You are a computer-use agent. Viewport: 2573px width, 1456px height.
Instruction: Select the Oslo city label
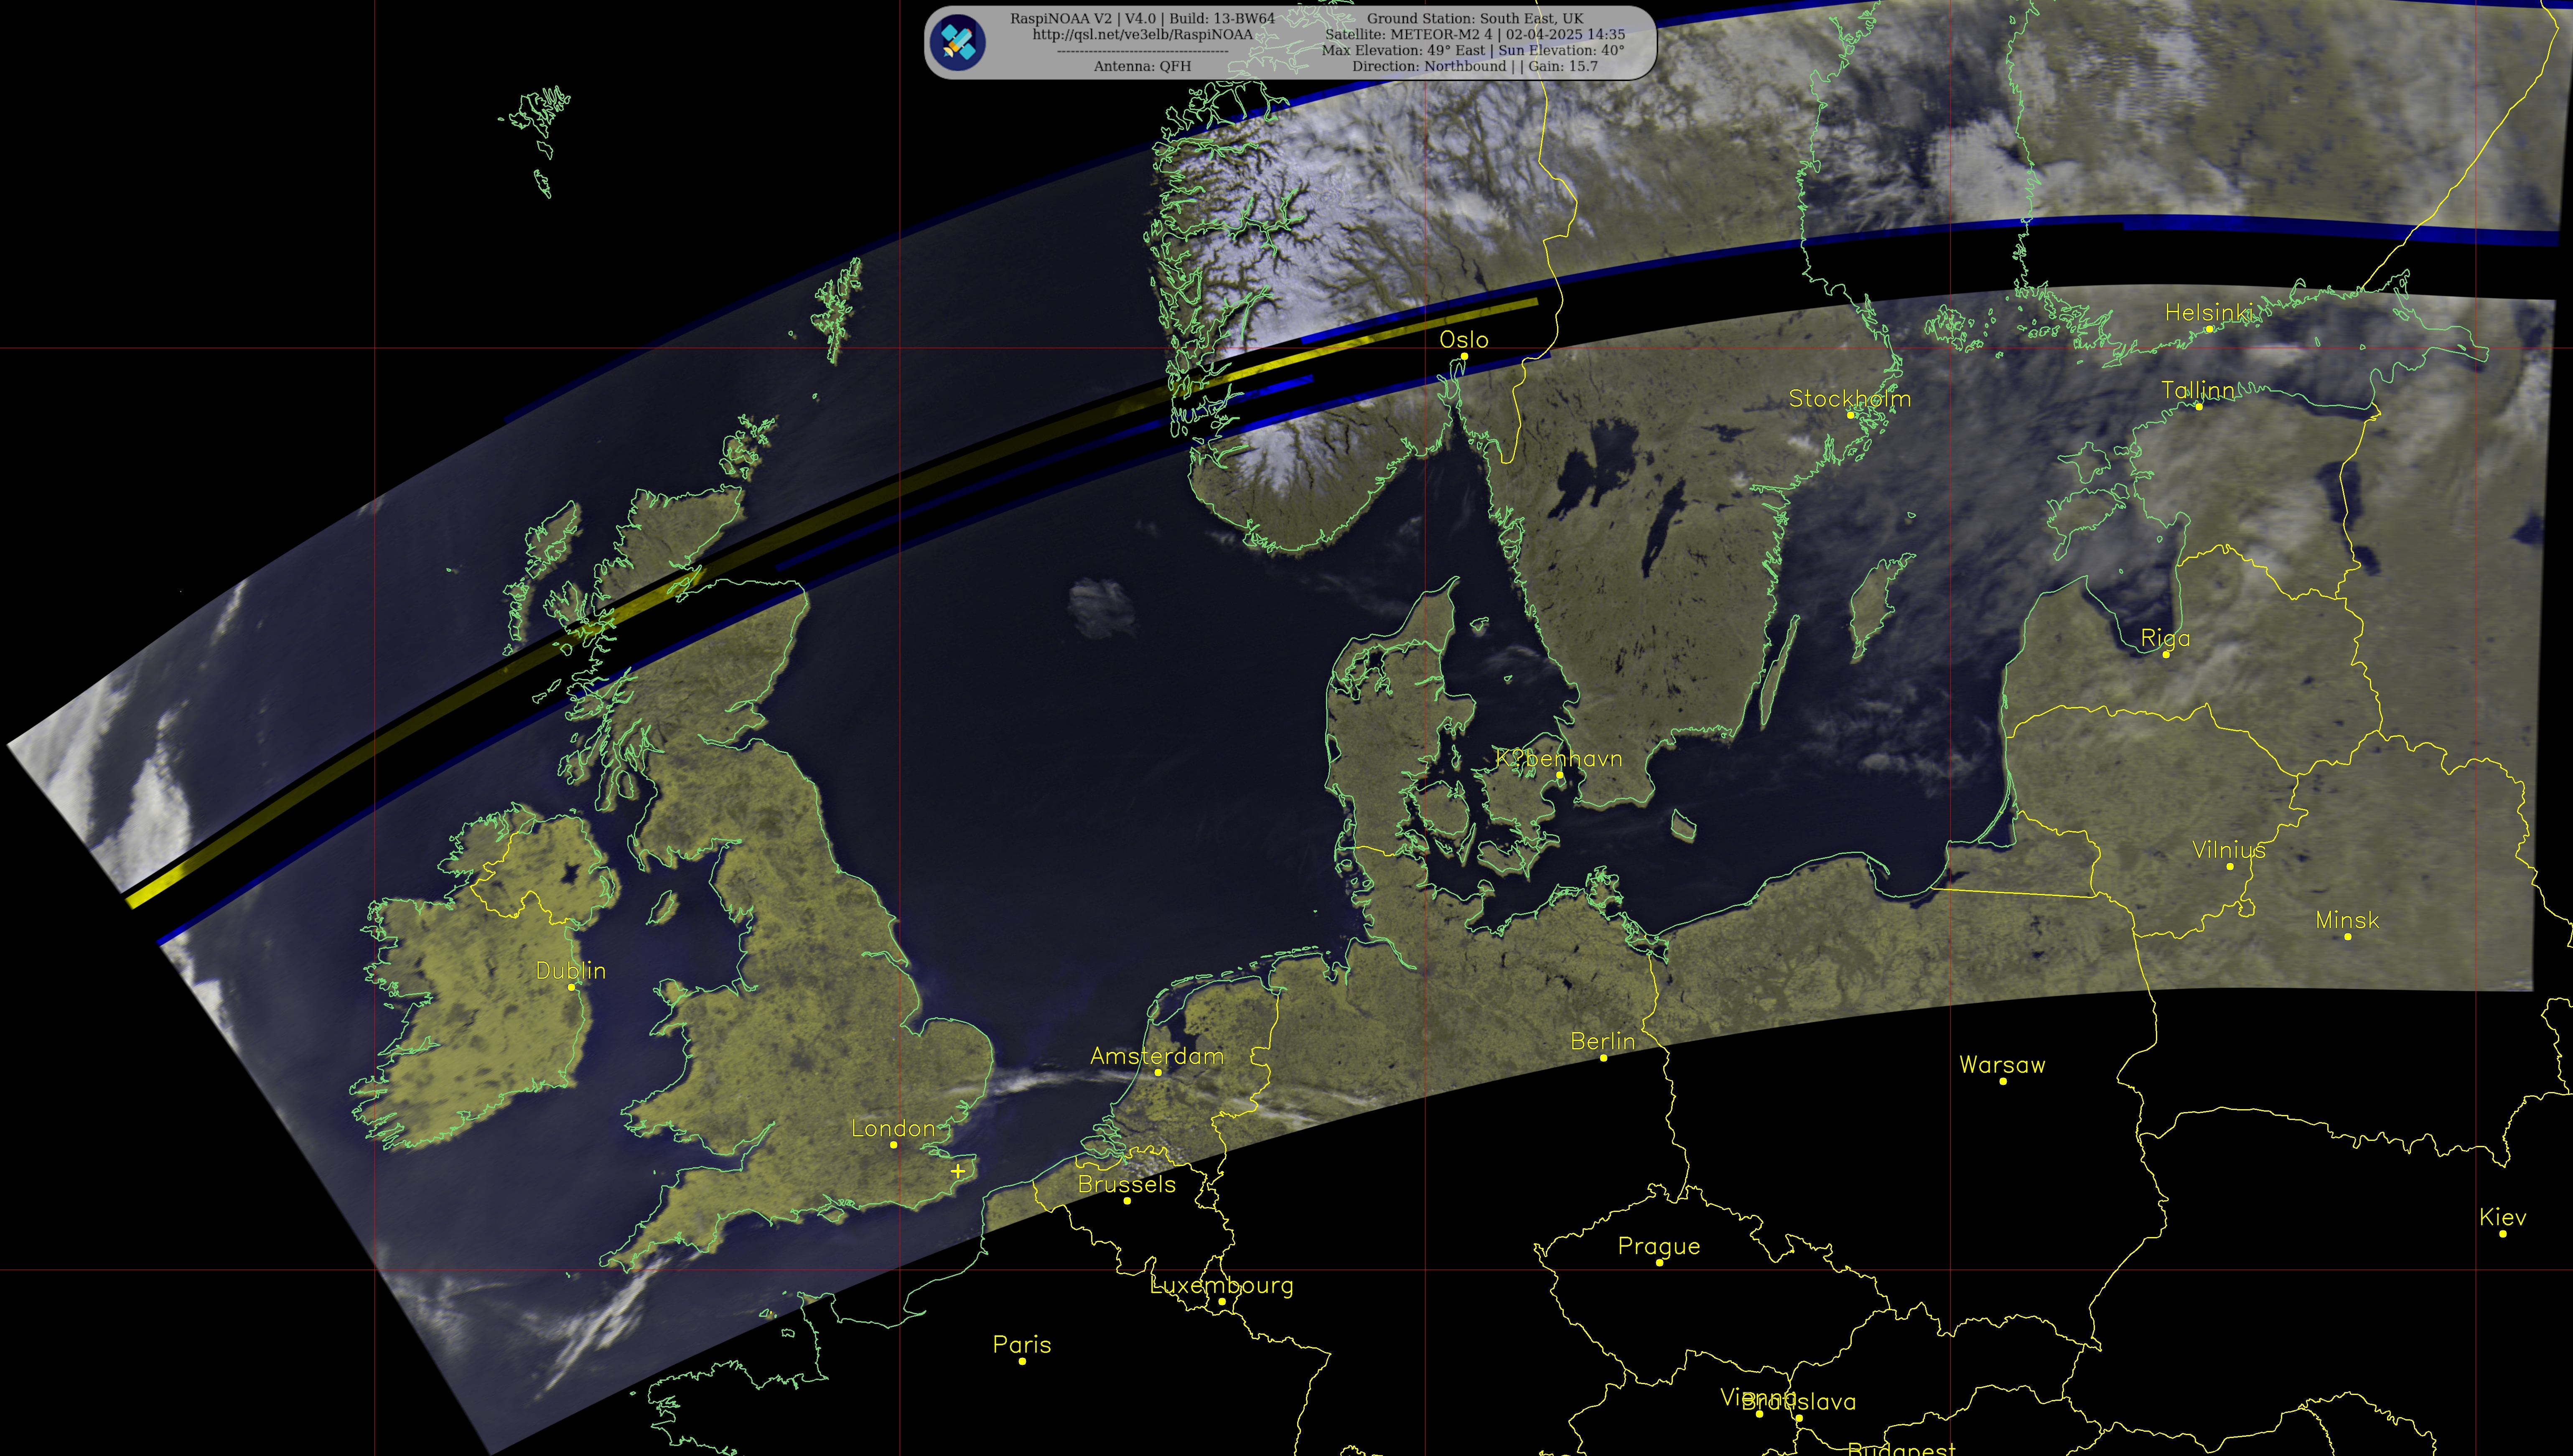pyautogui.click(x=1463, y=340)
